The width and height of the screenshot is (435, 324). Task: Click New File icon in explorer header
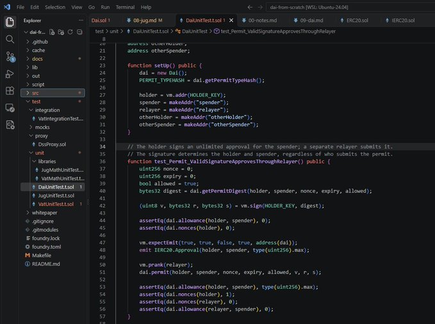[52, 32]
